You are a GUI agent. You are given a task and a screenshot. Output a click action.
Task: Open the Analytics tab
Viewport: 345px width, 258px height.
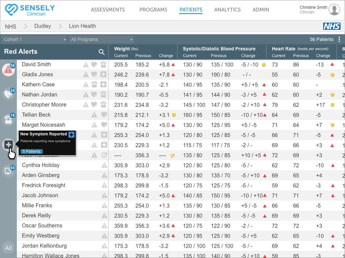(x=227, y=10)
